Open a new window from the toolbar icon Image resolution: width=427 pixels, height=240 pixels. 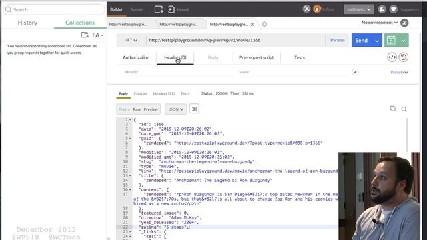[x=159, y=9]
